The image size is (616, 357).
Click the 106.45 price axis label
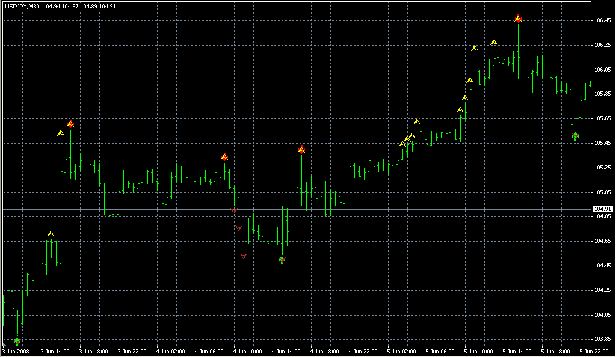coord(603,20)
